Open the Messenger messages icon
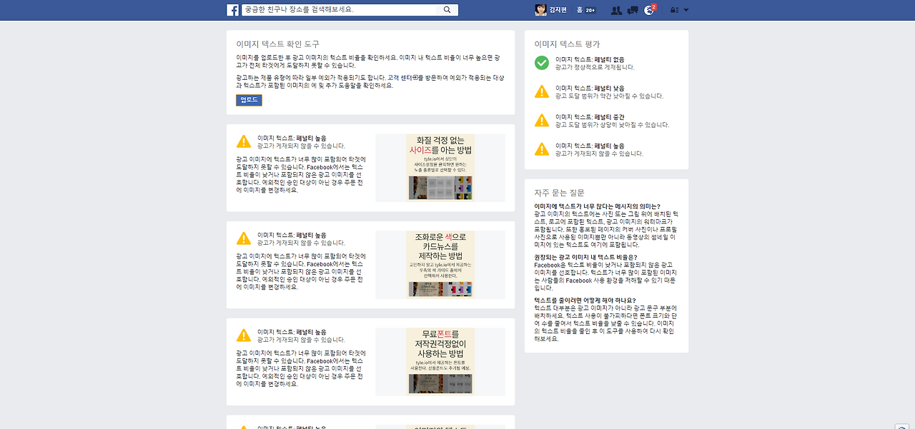This screenshot has height=429, width=915. pyautogui.click(x=633, y=9)
